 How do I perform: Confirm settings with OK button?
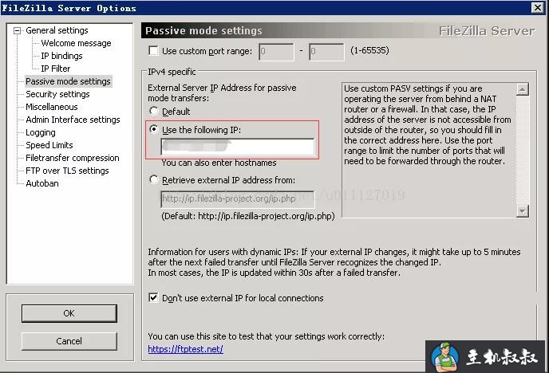(x=69, y=313)
